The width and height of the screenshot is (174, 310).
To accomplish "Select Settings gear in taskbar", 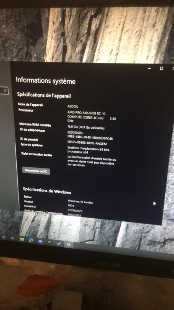I will point(69,245).
